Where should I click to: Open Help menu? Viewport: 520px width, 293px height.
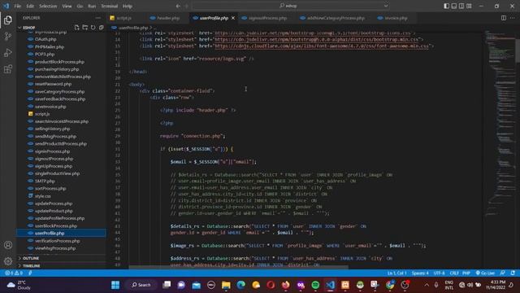(128, 6)
